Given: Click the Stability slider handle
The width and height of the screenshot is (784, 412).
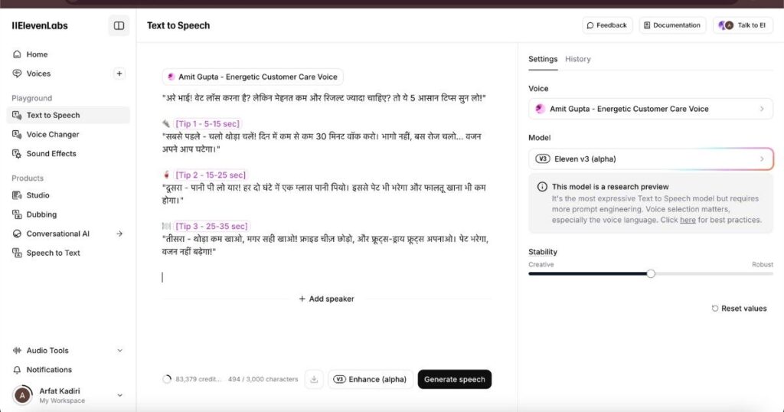Looking at the screenshot, I should coord(651,273).
